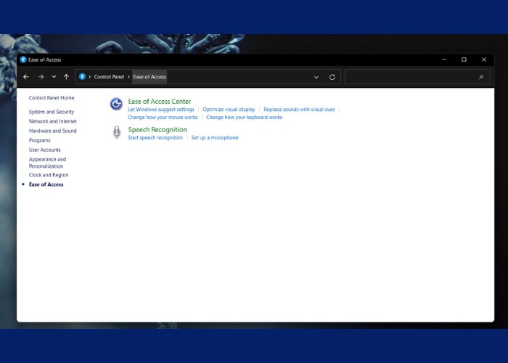Screen dimensions: 508x363
Task: Open the recent locations dropdown chevron
Action: click(x=54, y=77)
